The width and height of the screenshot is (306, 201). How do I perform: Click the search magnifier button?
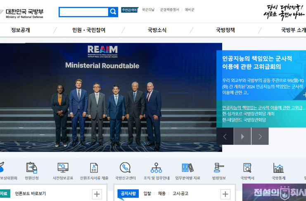click(x=113, y=12)
